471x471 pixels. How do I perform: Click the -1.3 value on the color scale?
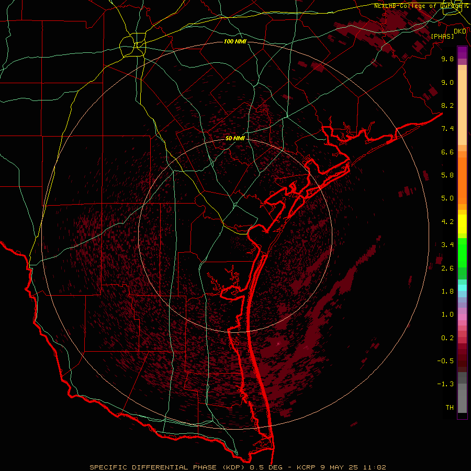(x=445, y=384)
